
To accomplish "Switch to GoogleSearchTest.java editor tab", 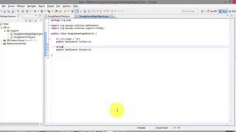I will click(x=59, y=16).
